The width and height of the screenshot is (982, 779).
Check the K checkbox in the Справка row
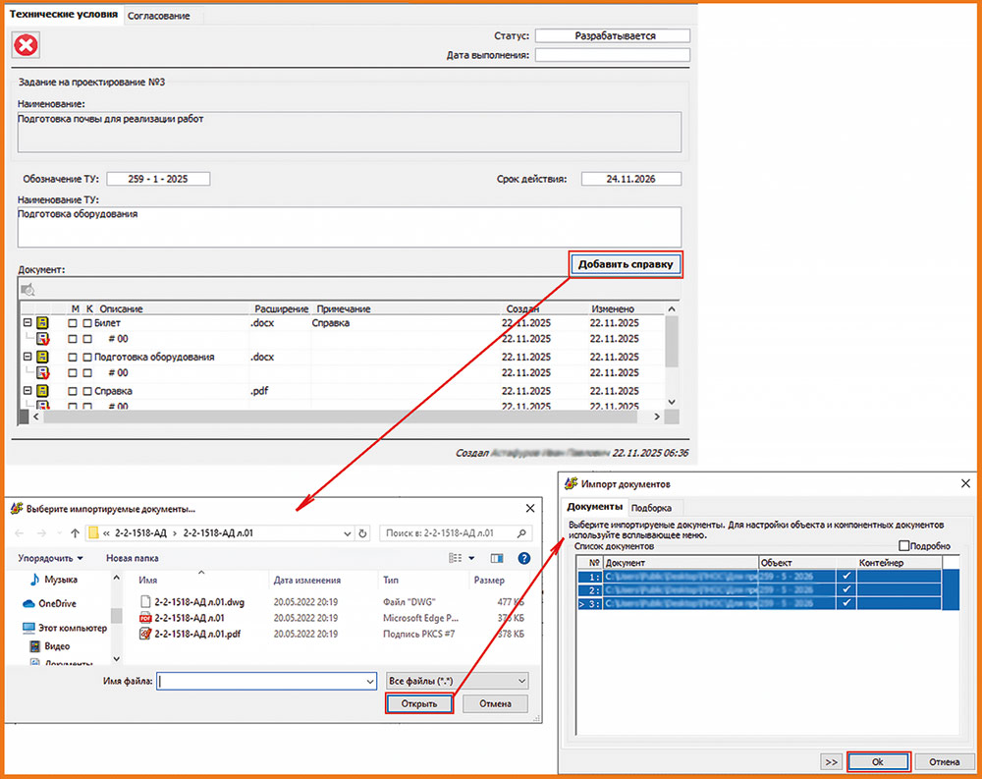point(86,391)
